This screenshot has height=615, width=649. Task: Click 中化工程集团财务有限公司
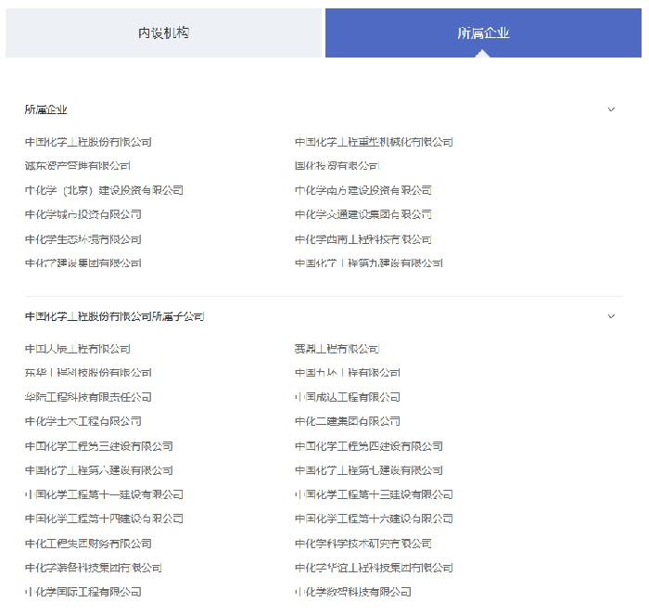88,544
